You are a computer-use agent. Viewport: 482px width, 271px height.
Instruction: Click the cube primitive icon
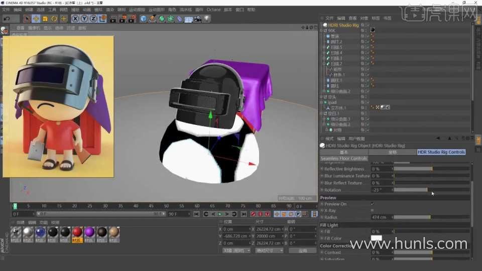(144, 19)
